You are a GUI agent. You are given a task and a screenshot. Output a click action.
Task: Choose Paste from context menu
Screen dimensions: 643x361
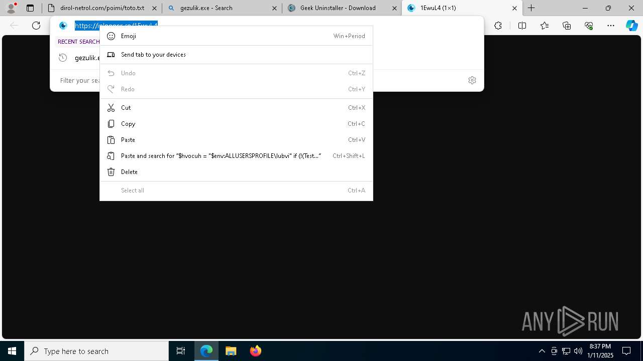236,140
